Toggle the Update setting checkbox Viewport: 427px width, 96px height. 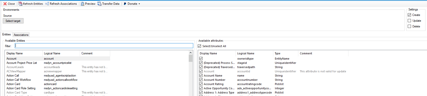[409, 21]
